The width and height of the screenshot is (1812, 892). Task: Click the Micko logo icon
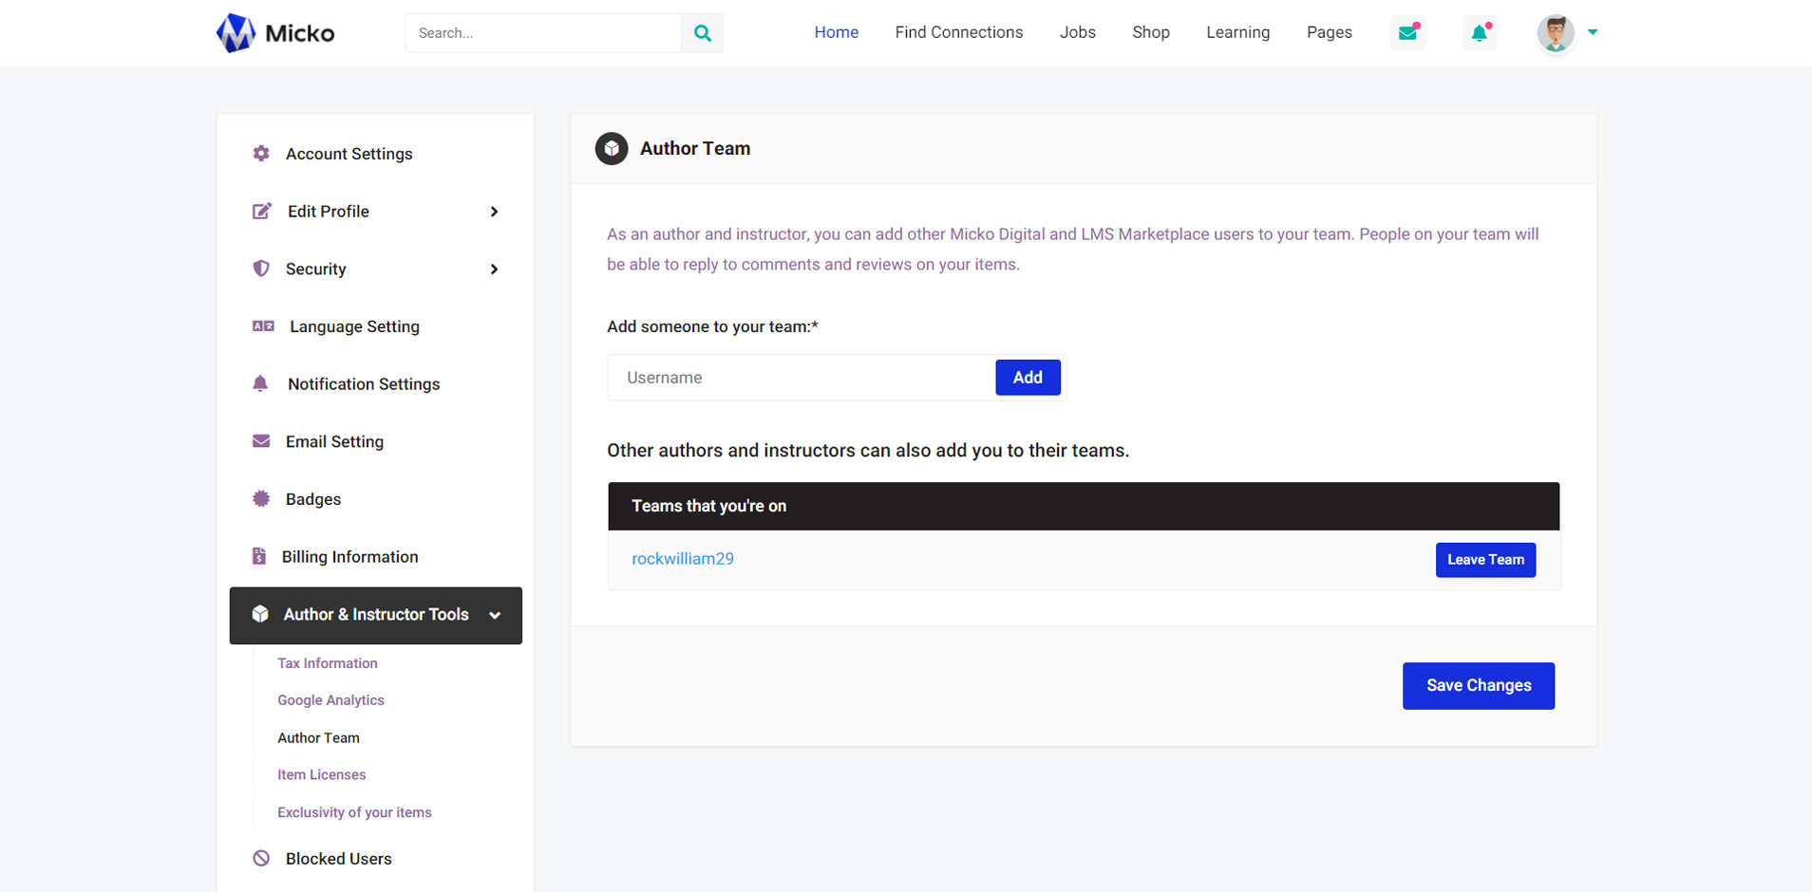236,33
